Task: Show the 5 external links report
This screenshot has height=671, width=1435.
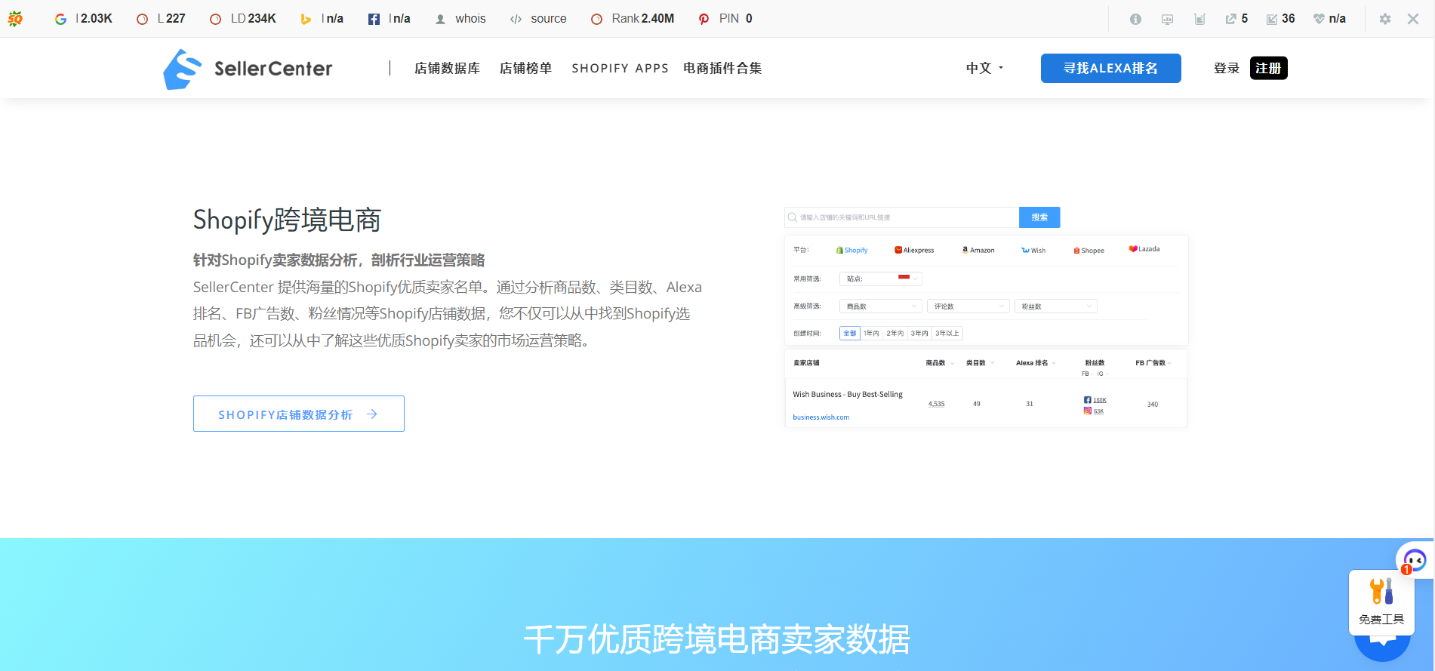Action: click(x=1236, y=19)
